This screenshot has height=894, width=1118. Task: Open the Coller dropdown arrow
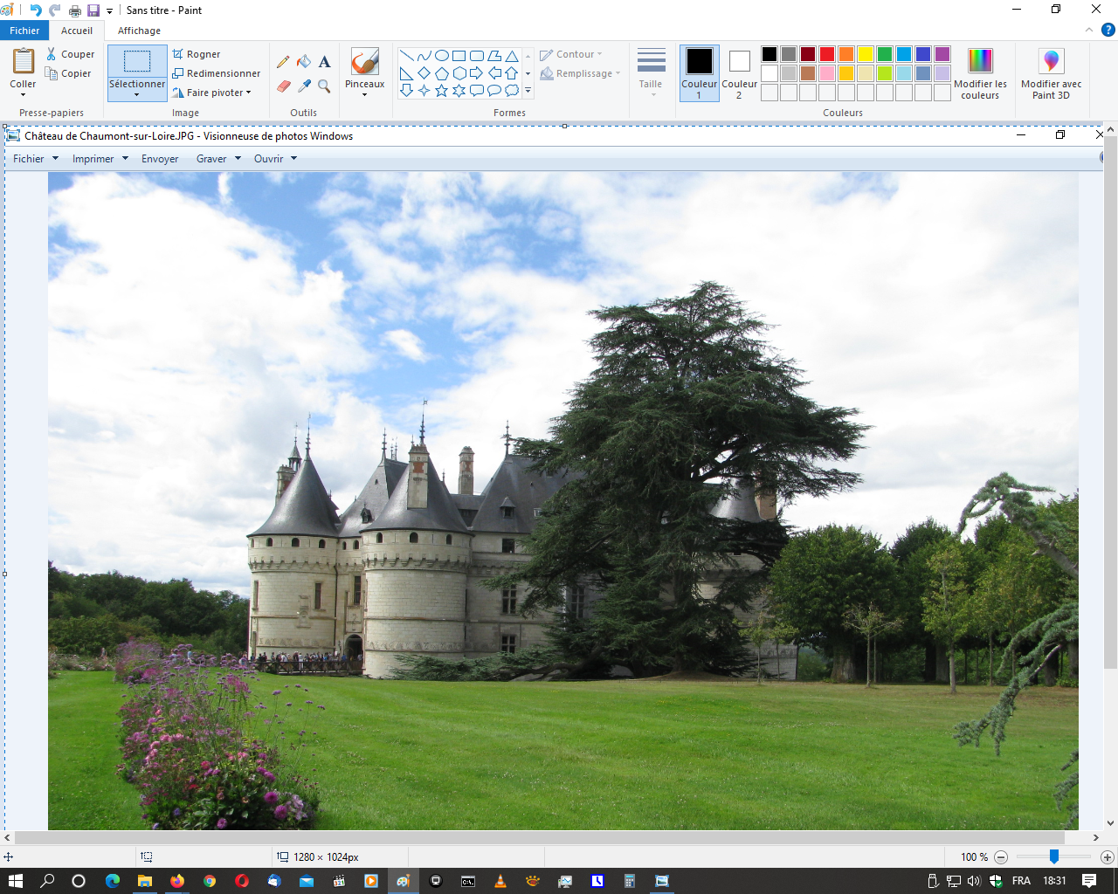point(23,95)
